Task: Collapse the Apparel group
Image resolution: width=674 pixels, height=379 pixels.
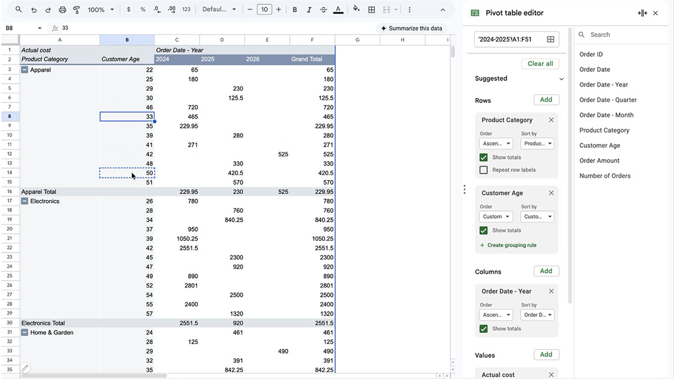Action: [25, 70]
